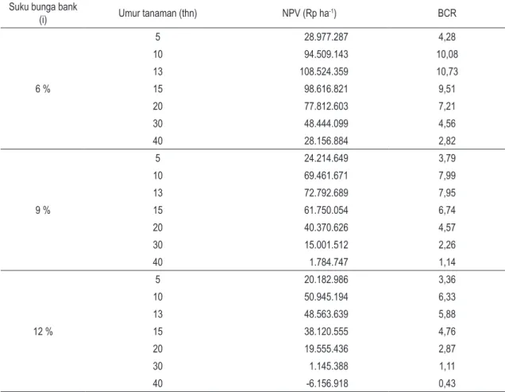Click BCR value 1,14
505x392 pixels.
[x=447, y=262]
